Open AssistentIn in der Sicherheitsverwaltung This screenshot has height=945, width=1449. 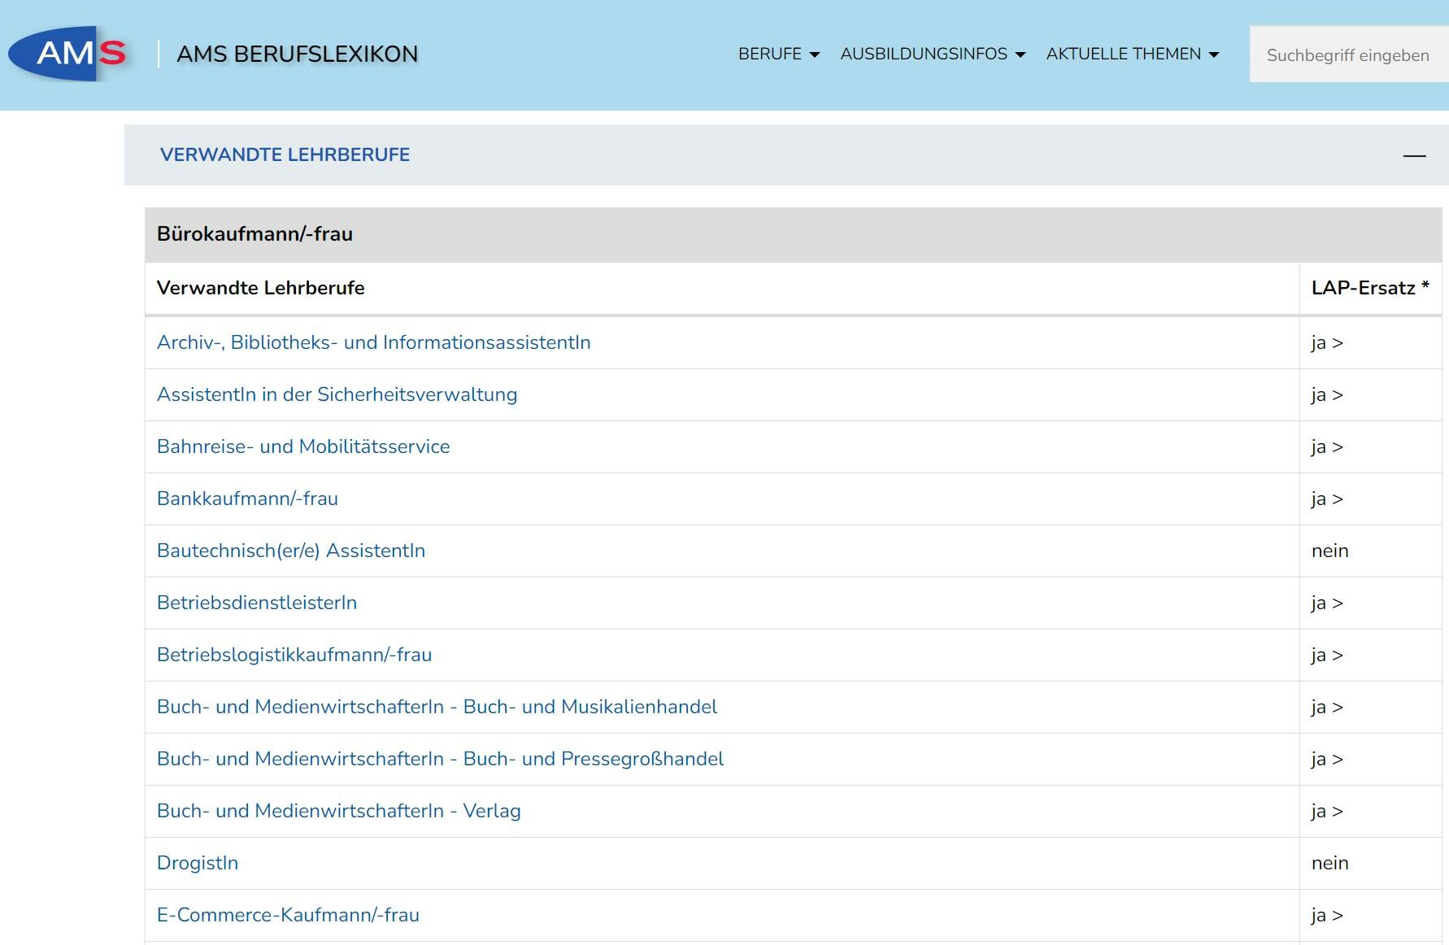(337, 394)
